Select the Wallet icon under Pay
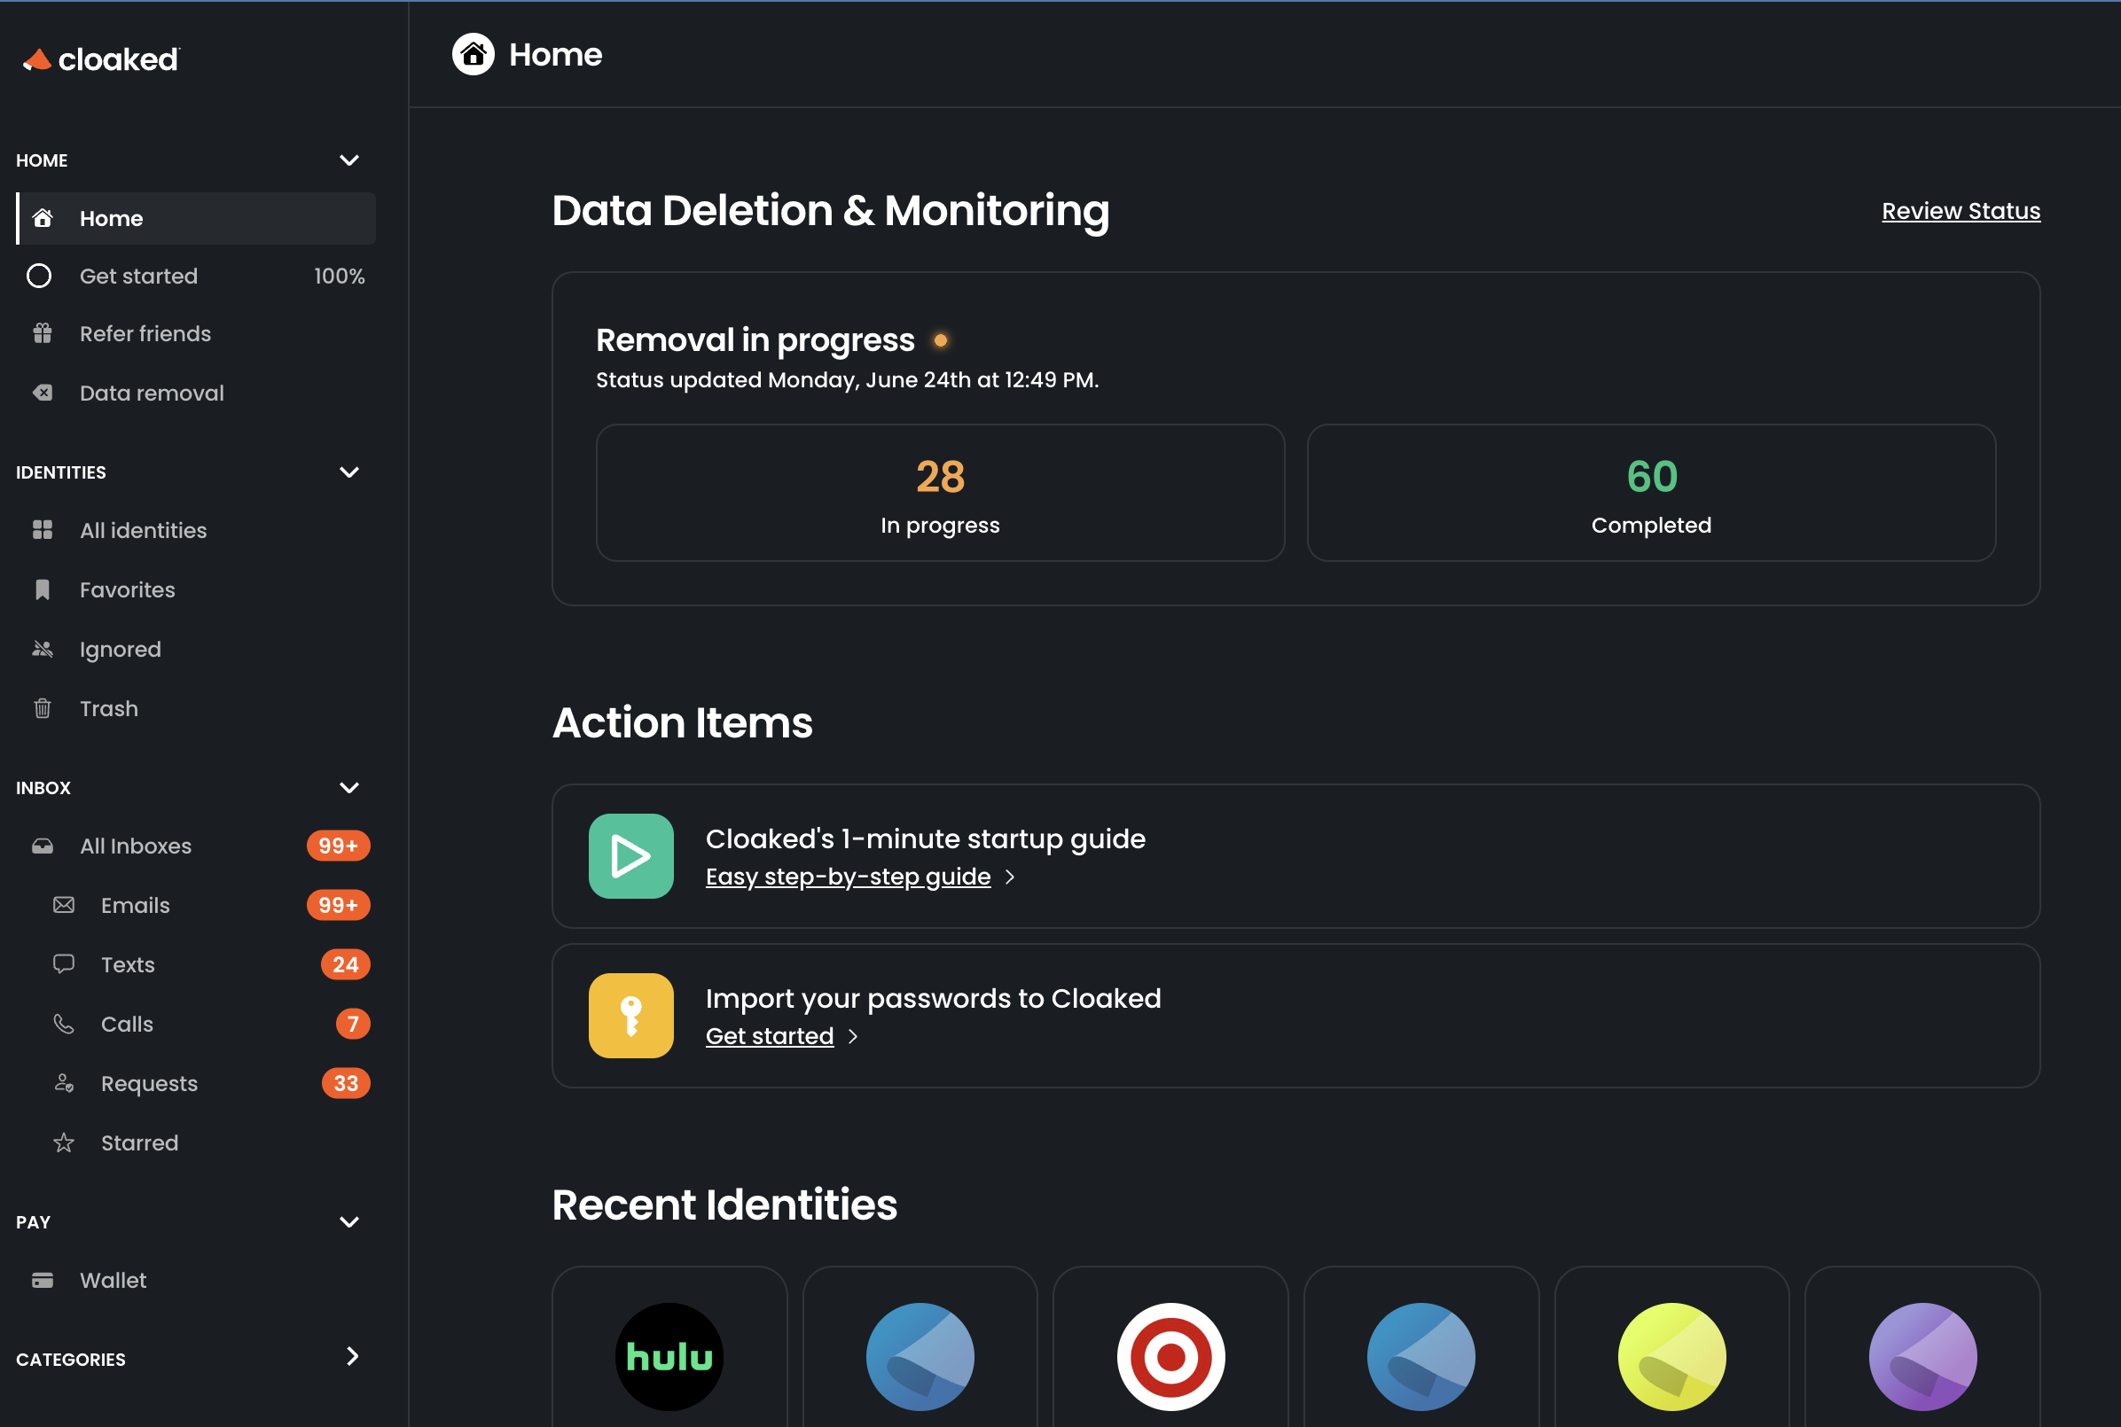 [42, 1280]
